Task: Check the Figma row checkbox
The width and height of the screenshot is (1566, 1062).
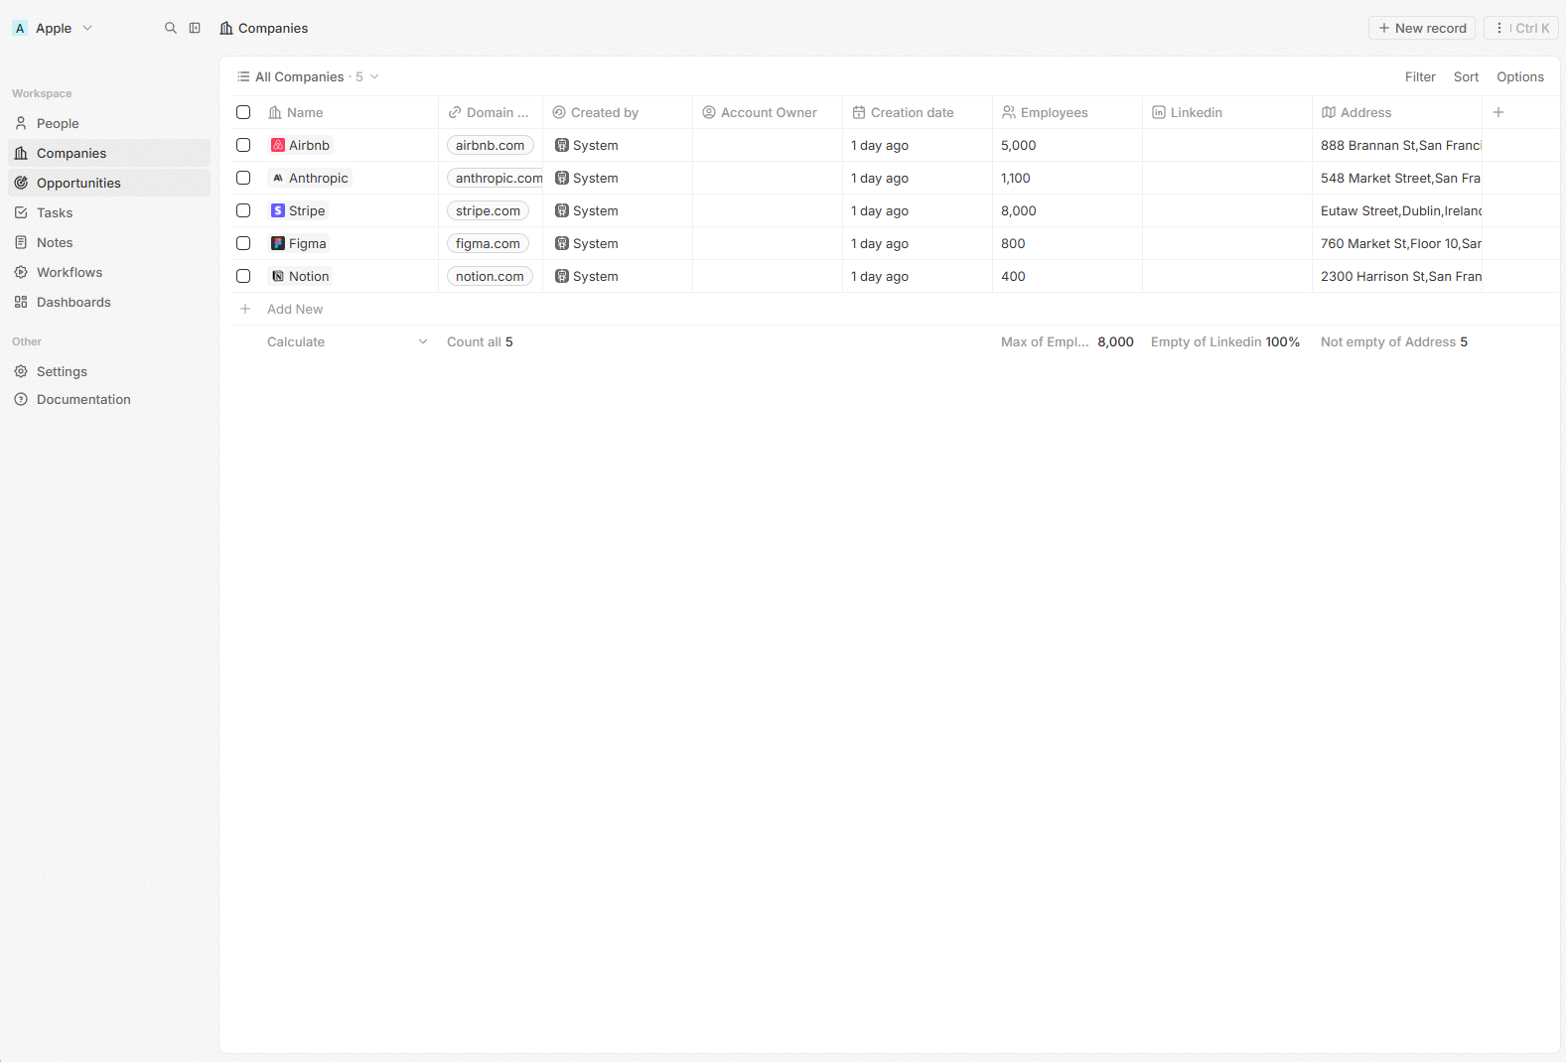Action: (243, 243)
